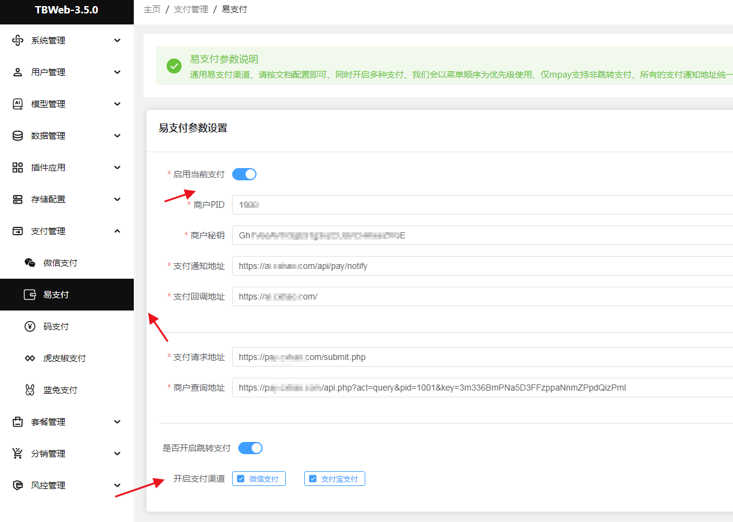Open the 码支付 menu item
733x522 pixels.
coord(67,326)
